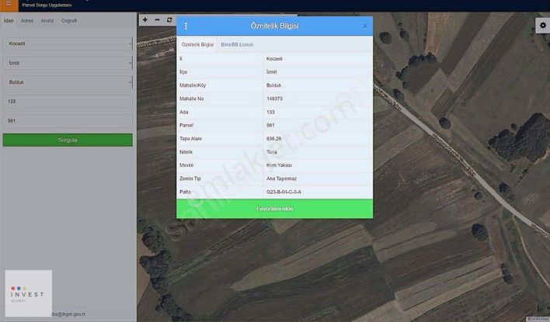This screenshot has width=550, height=322.
Task: Click the Parsel Sorgu Uygulaması header title
Action: 47,5
